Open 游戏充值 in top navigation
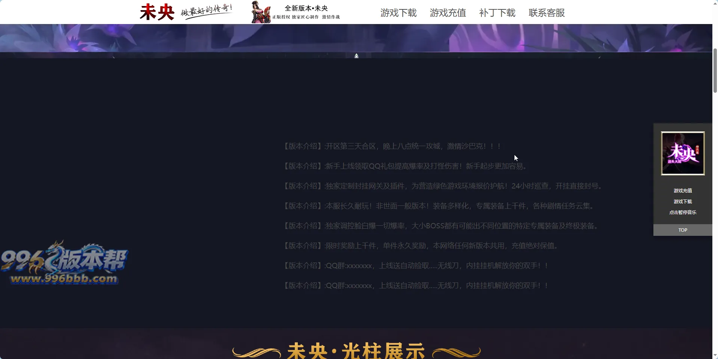718x359 pixels. [448, 13]
